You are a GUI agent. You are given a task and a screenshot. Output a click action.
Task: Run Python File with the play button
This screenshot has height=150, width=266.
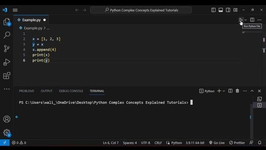coord(241,20)
